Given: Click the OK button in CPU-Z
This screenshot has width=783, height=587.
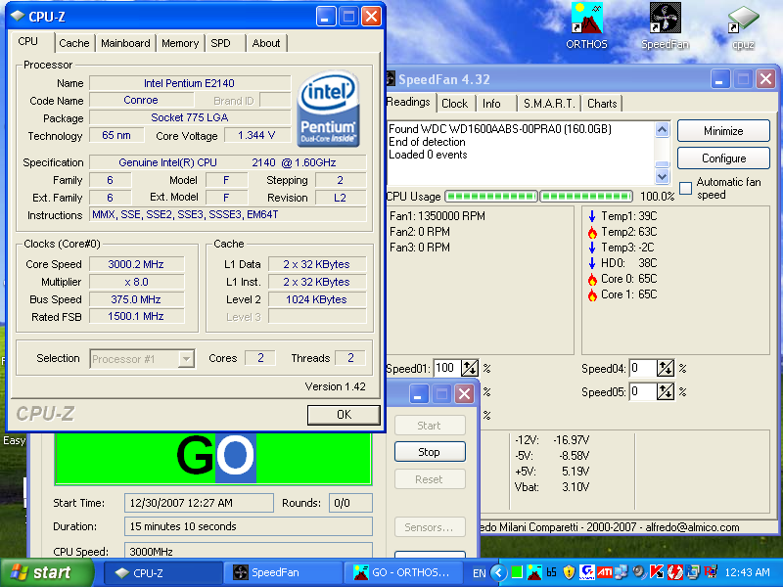Looking at the screenshot, I should click(344, 415).
